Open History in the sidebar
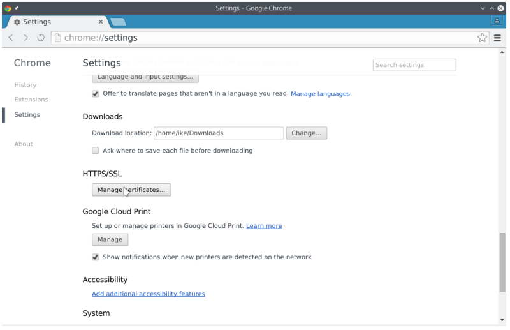 point(25,85)
